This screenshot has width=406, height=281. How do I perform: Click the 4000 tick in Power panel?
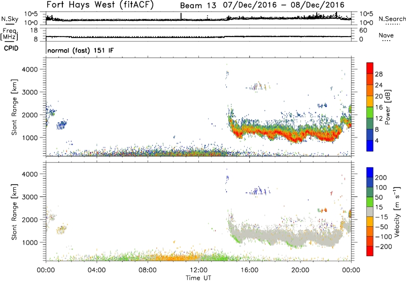click(30, 69)
